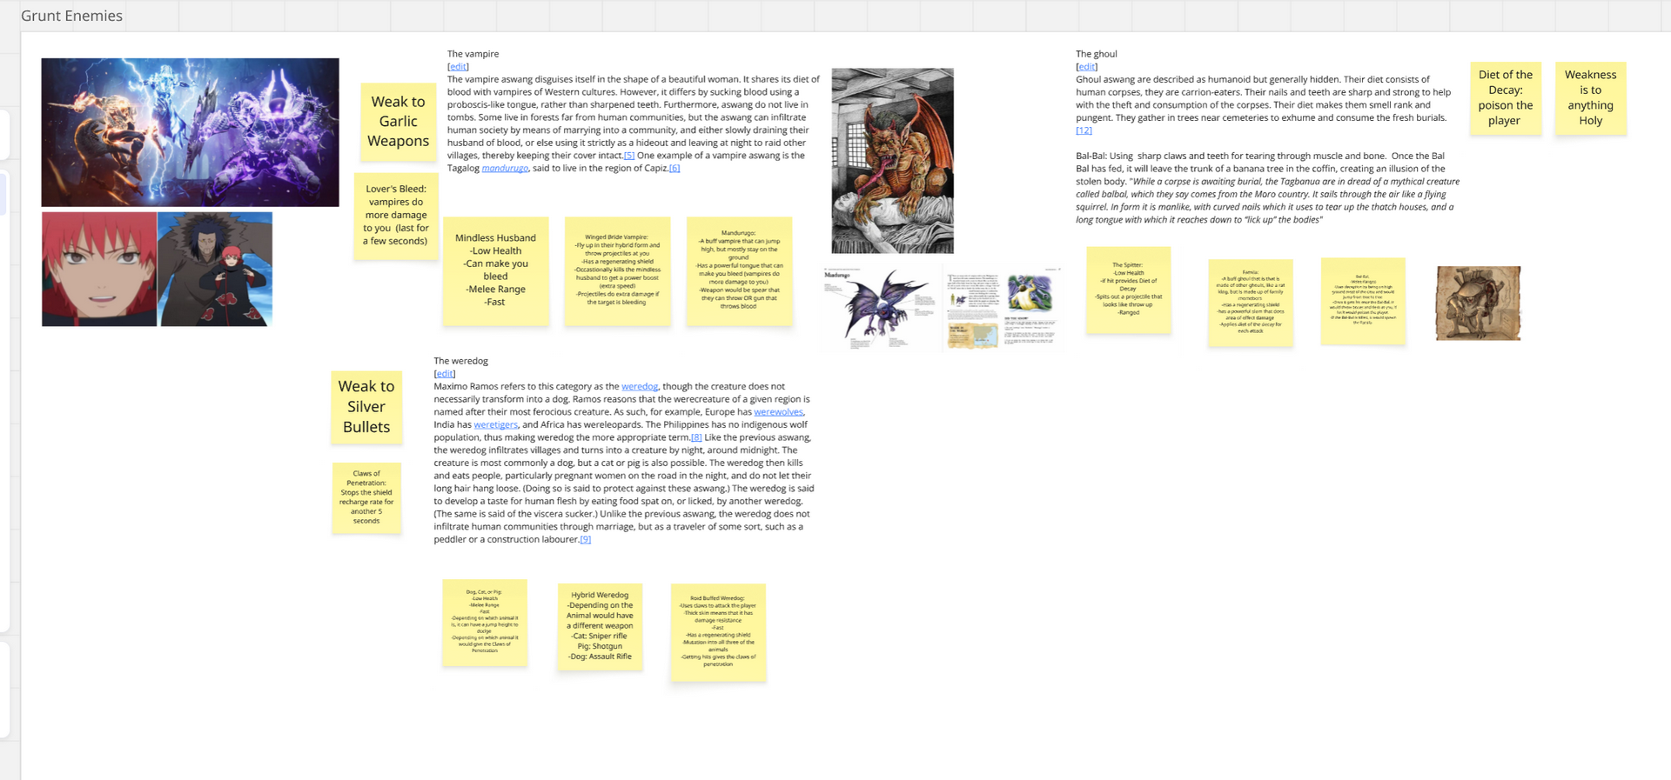Select the Lover's Bleed sticky note
The image size is (1671, 780).
pos(396,215)
